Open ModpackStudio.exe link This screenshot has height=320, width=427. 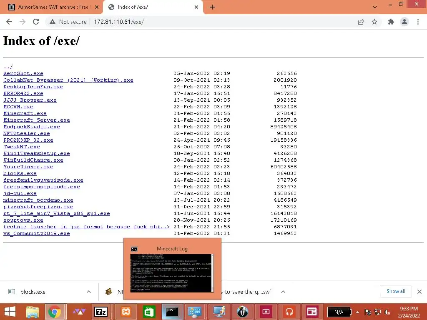tap(32, 127)
